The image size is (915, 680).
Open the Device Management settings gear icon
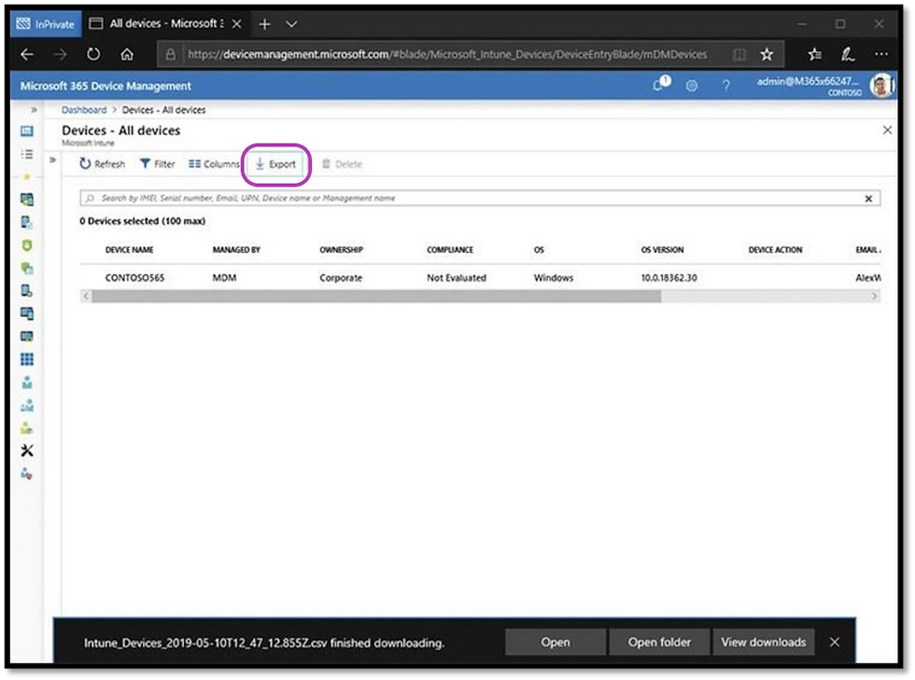point(691,84)
